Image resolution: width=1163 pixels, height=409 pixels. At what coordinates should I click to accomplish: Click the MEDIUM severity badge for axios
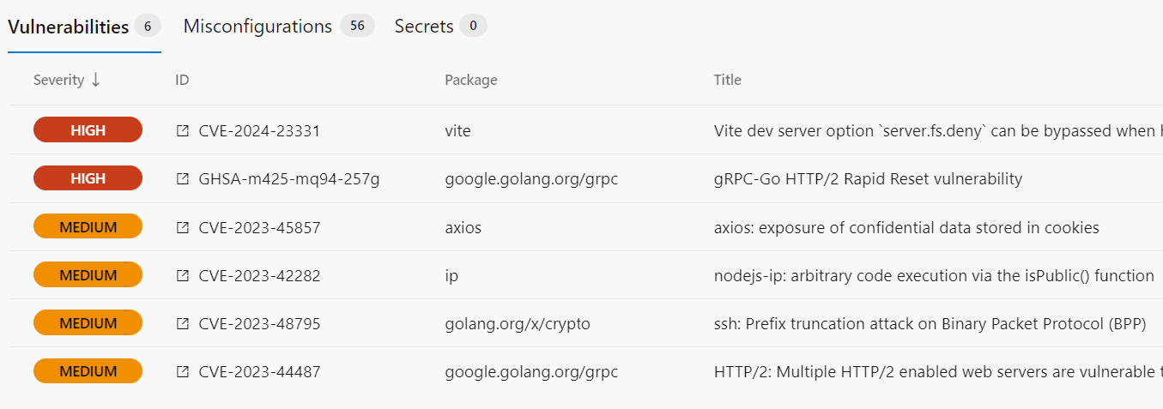pyautogui.click(x=88, y=227)
